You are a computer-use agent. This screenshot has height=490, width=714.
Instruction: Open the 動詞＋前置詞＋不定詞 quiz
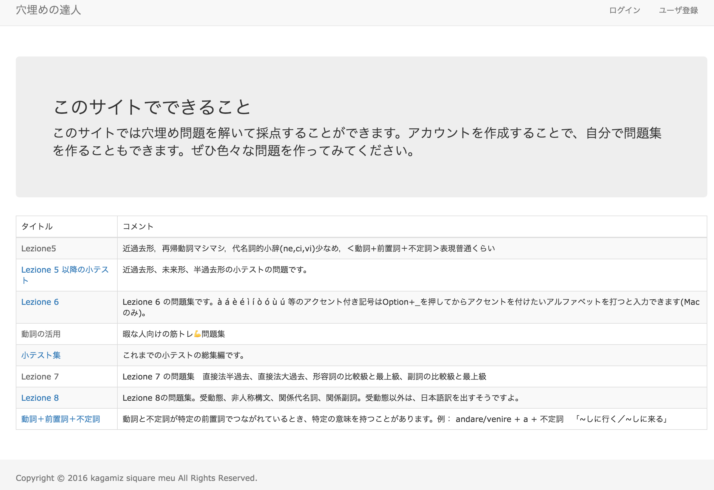click(x=61, y=419)
